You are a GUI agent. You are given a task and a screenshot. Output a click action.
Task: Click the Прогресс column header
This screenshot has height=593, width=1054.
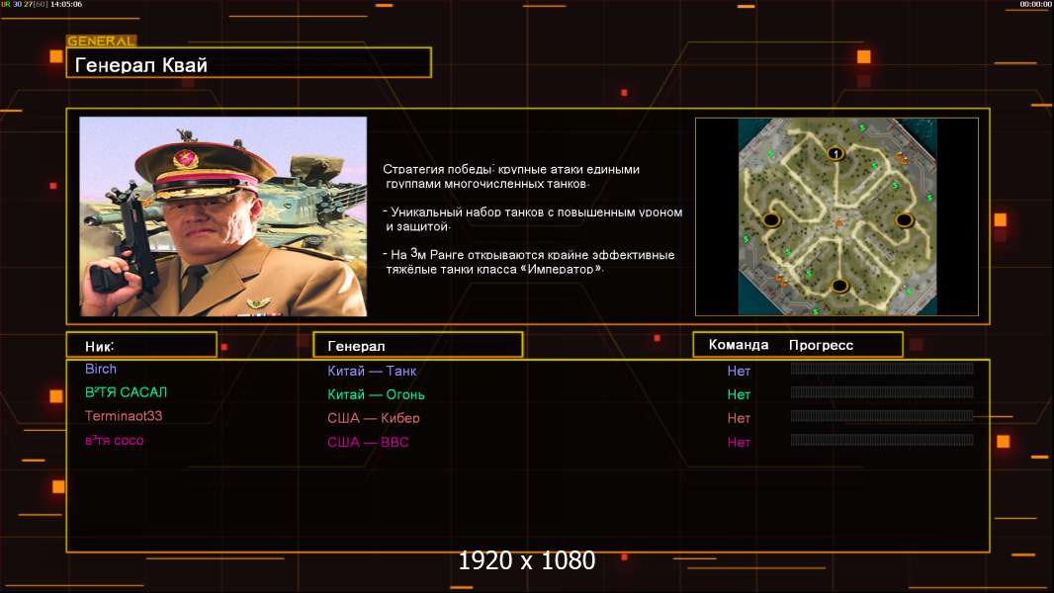click(x=821, y=345)
